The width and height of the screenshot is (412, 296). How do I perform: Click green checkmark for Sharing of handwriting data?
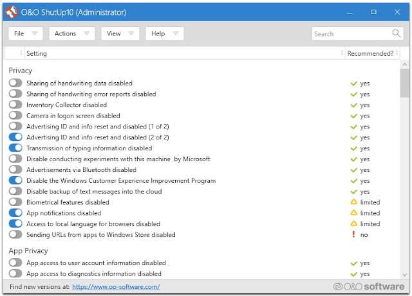click(353, 83)
